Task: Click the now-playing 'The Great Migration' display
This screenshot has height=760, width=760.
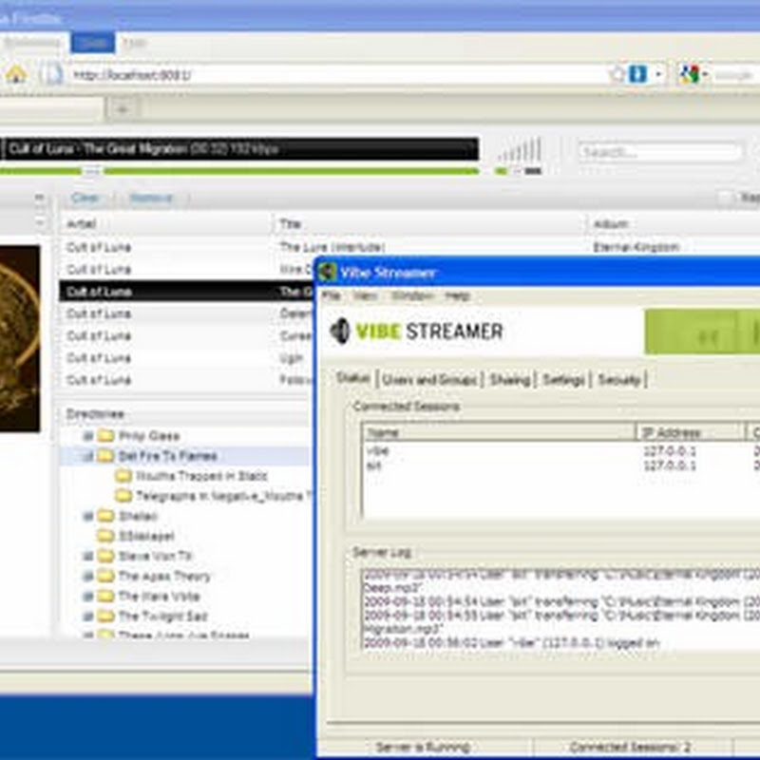Action: (x=240, y=148)
